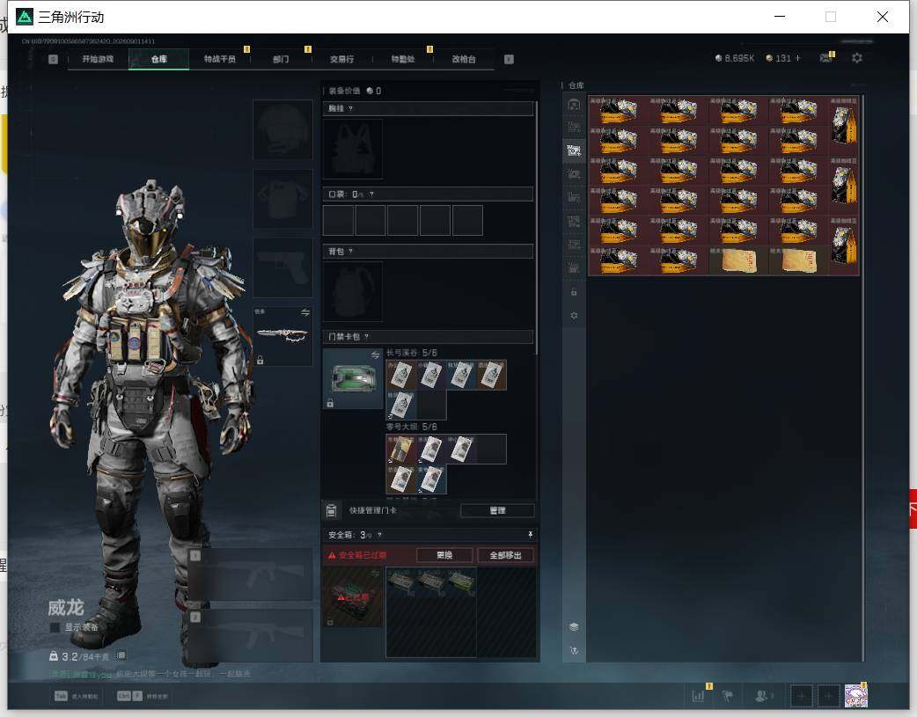Open the settings gear in top bar
Image resolution: width=917 pixels, height=717 pixels.
pos(857,58)
